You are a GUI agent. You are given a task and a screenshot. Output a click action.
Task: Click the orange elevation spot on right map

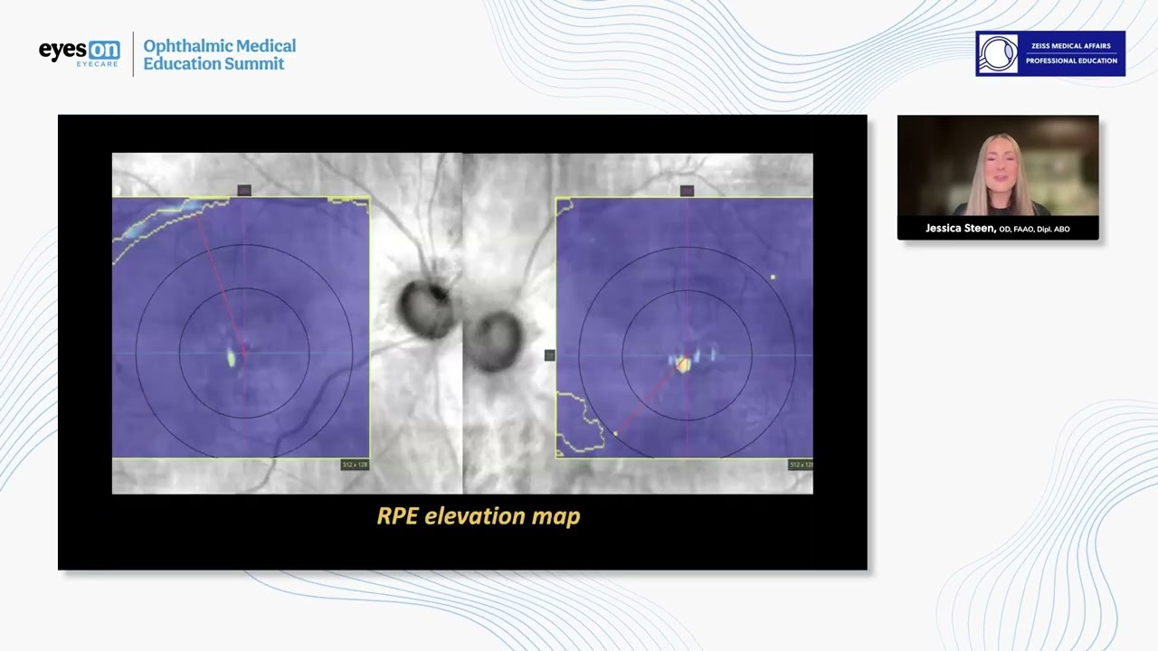[x=683, y=364]
